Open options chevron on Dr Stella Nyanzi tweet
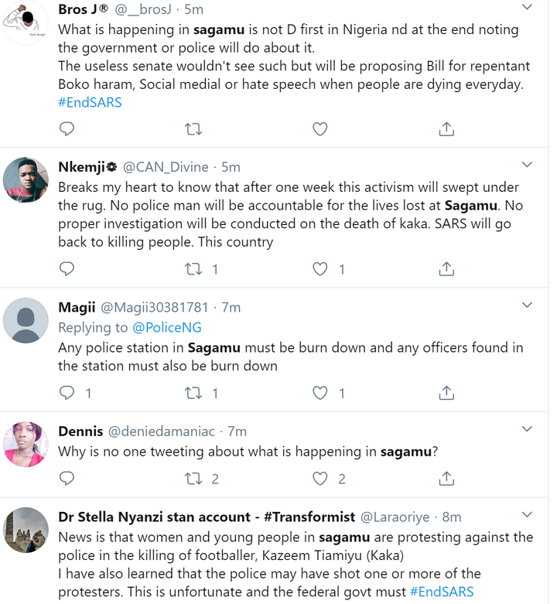This screenshot has height=604, width=557. (527, 514)
